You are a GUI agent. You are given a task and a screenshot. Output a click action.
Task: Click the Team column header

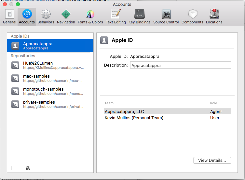[109, 103]
